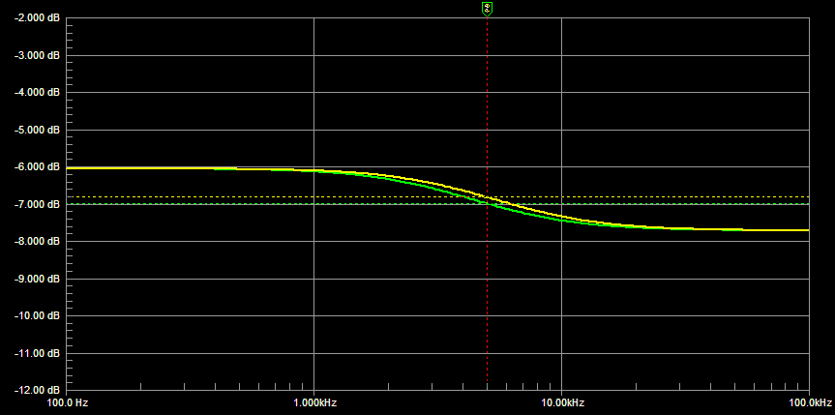Image resolution: width=835 pixels, height=415 pixels.
Task: Click the green cursor marker flag at top
Action: (487, 9)
